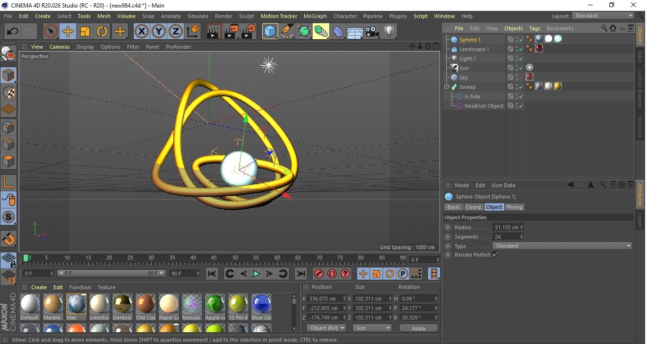Viewport: 648px width, 344px height.
Task: Select the Live Selection tool
Action: (x=51, y=32)
